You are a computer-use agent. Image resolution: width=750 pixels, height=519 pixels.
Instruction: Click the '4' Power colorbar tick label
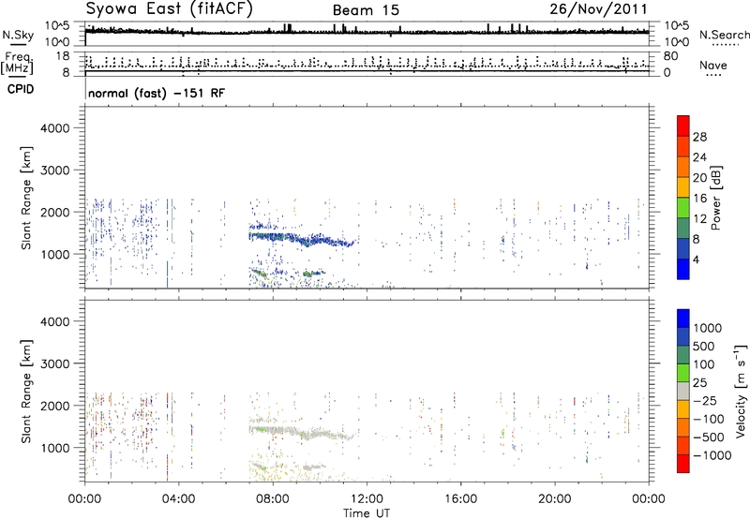696,259
